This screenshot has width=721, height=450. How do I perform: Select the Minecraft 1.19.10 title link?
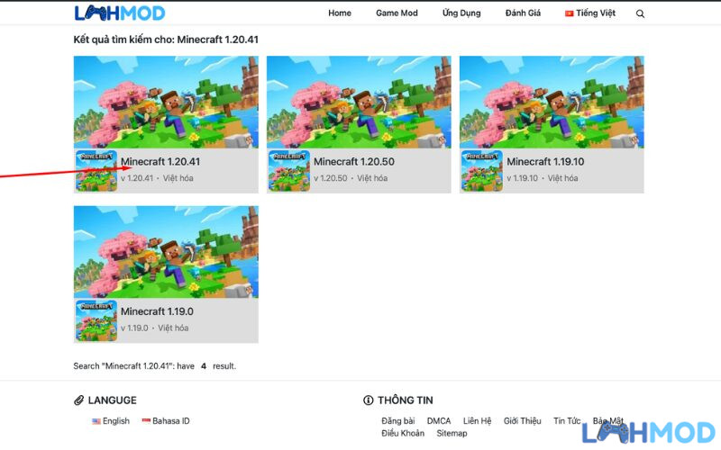545,162
